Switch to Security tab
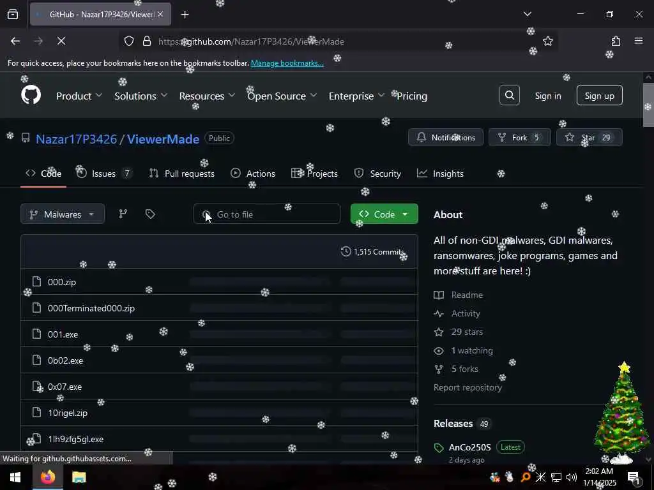This screenshot has width=654, height=490. pyautogui.click(x=377, y=174)
